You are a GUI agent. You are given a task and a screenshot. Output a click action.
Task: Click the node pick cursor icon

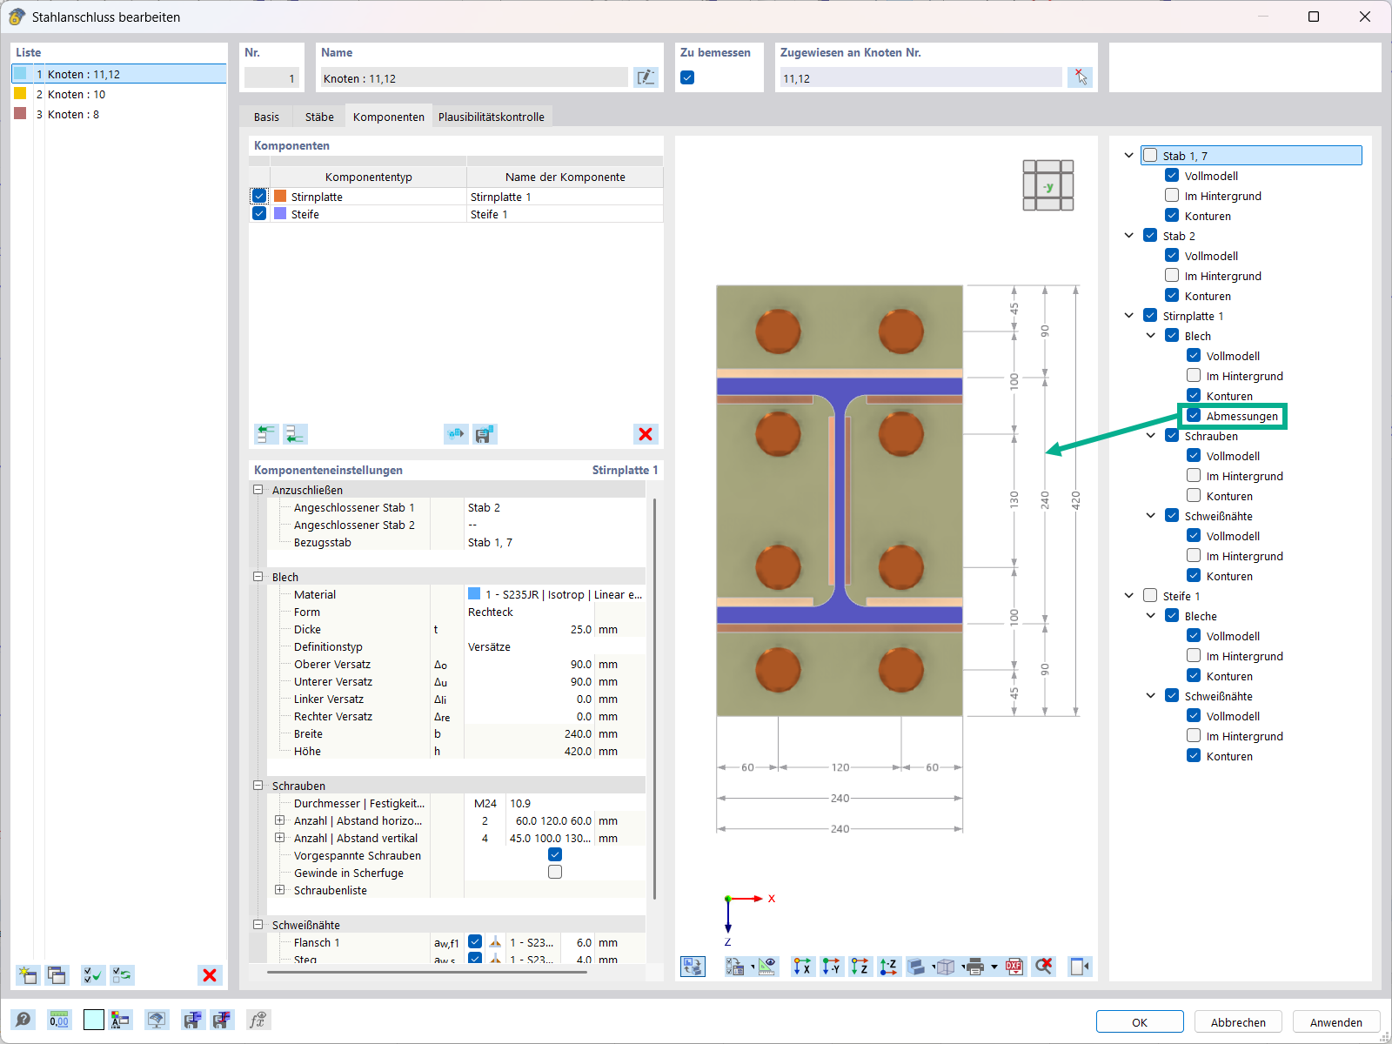point(1080,77)
